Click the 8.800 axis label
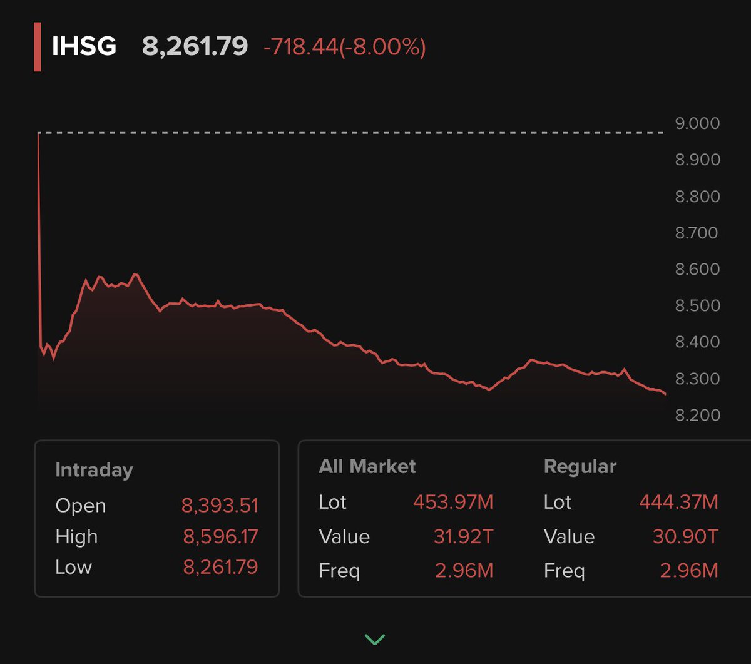 pyautogui.click(x=698, y=197)
